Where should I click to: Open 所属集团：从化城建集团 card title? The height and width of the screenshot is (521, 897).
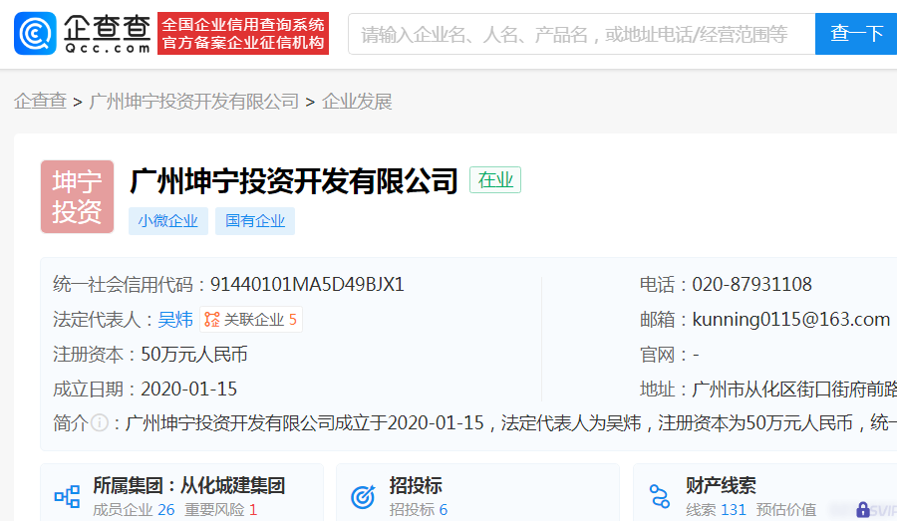[188, 485]
